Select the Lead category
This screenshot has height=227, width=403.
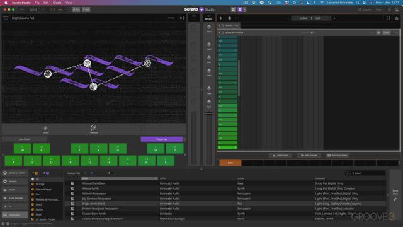click(47, 204)
